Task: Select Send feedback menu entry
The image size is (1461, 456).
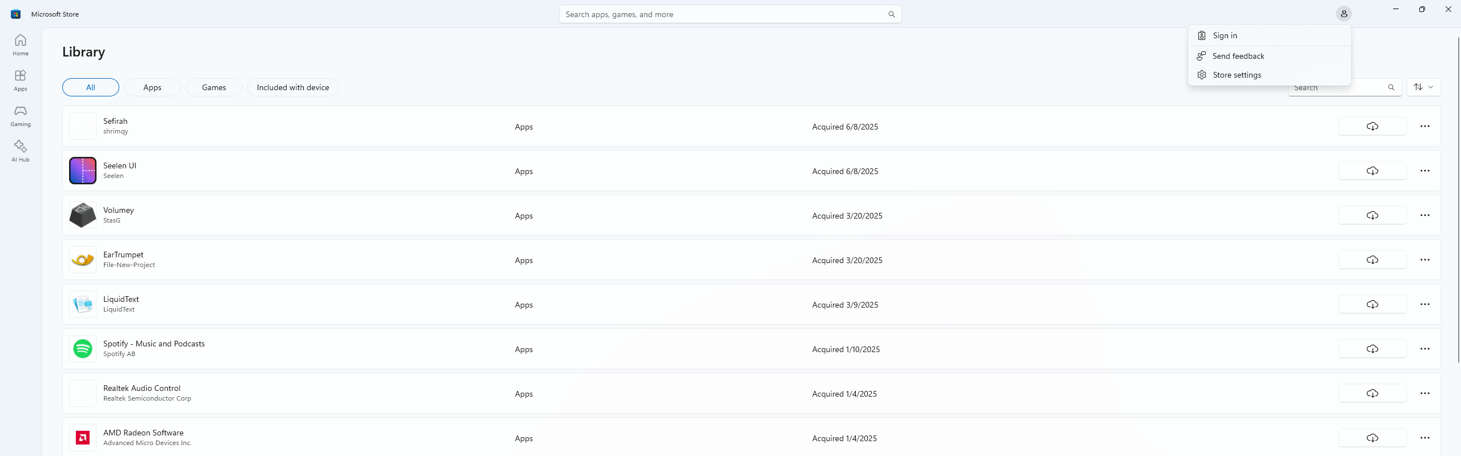Action: pos(1238,56)
